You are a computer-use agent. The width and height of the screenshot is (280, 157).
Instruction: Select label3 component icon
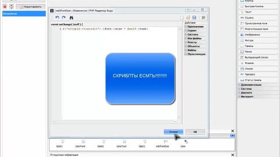145,141
